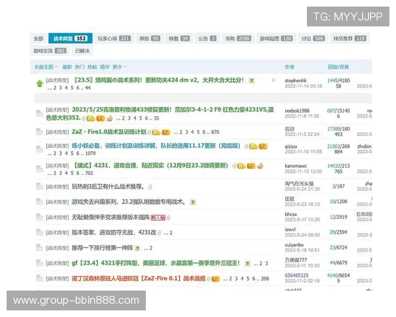
Task: Click the hot badge icon on ZaZ - Fire1.0 thread
Action: click(166, 132)
